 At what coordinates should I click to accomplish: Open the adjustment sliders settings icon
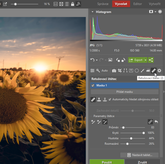click(x=92, y=71)
